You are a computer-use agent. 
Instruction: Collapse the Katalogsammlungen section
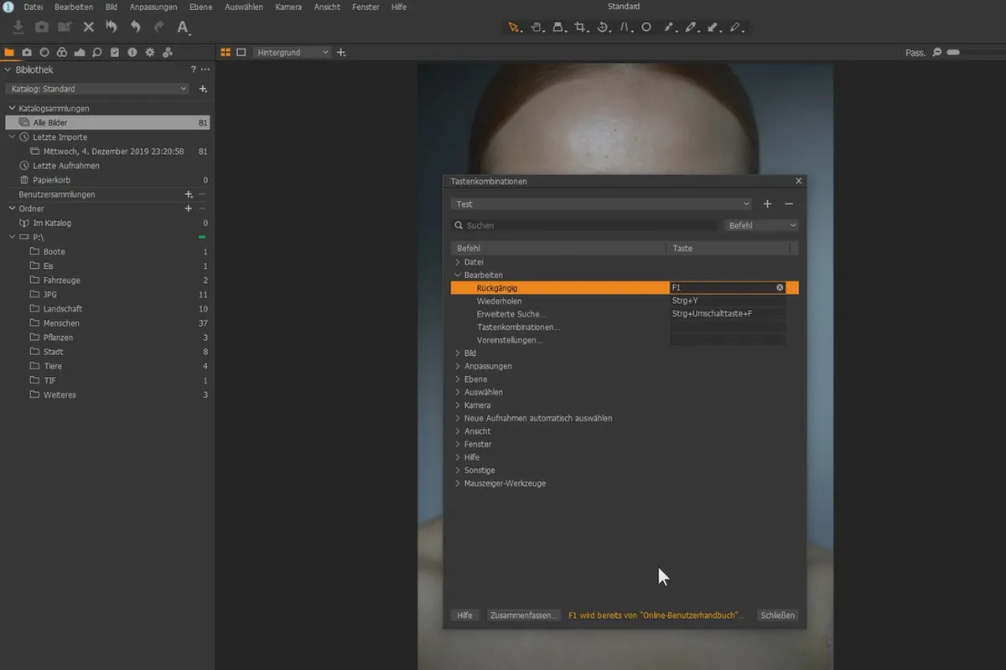pyautogui.click(x=12, y=108)
